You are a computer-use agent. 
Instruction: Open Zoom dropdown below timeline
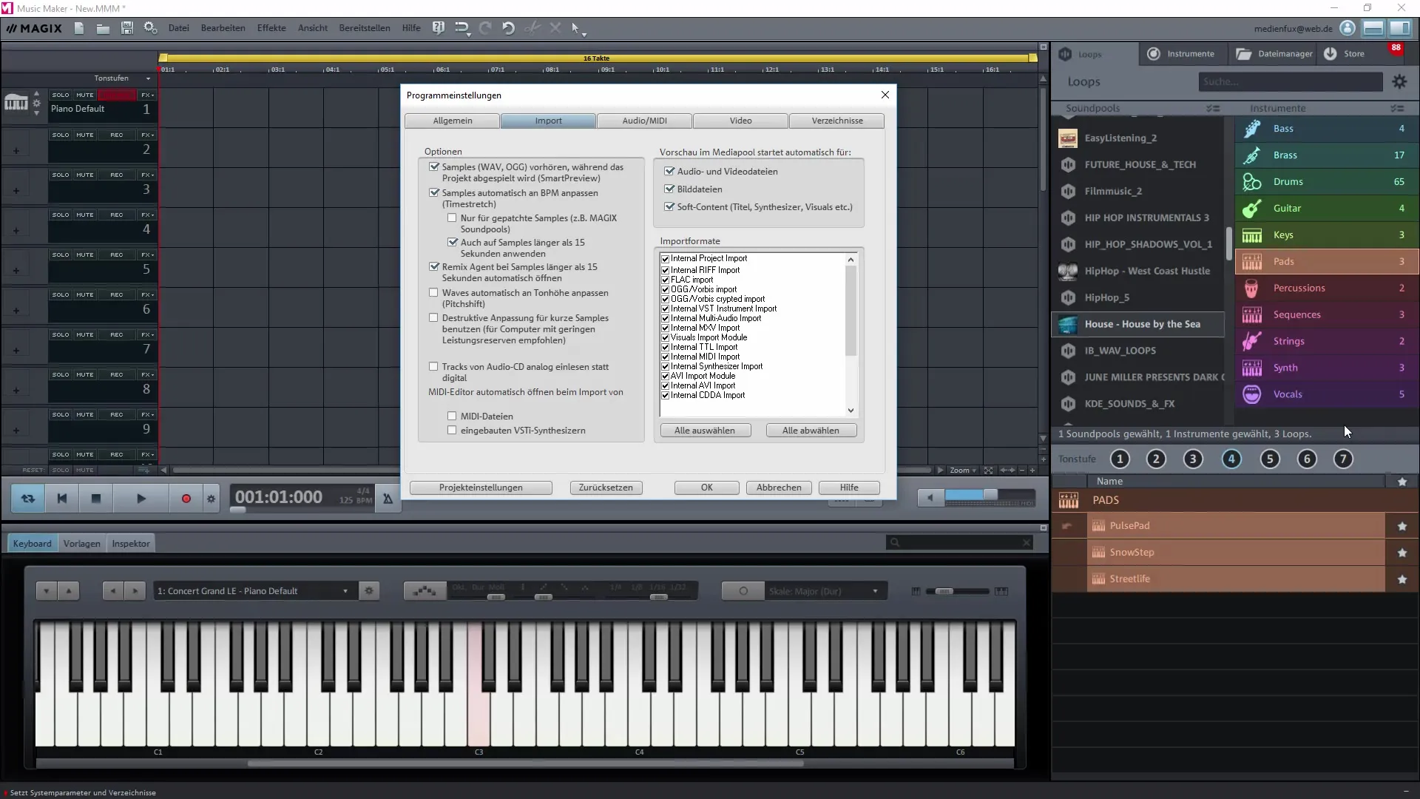pyautogui.click(x=963, y=471)
